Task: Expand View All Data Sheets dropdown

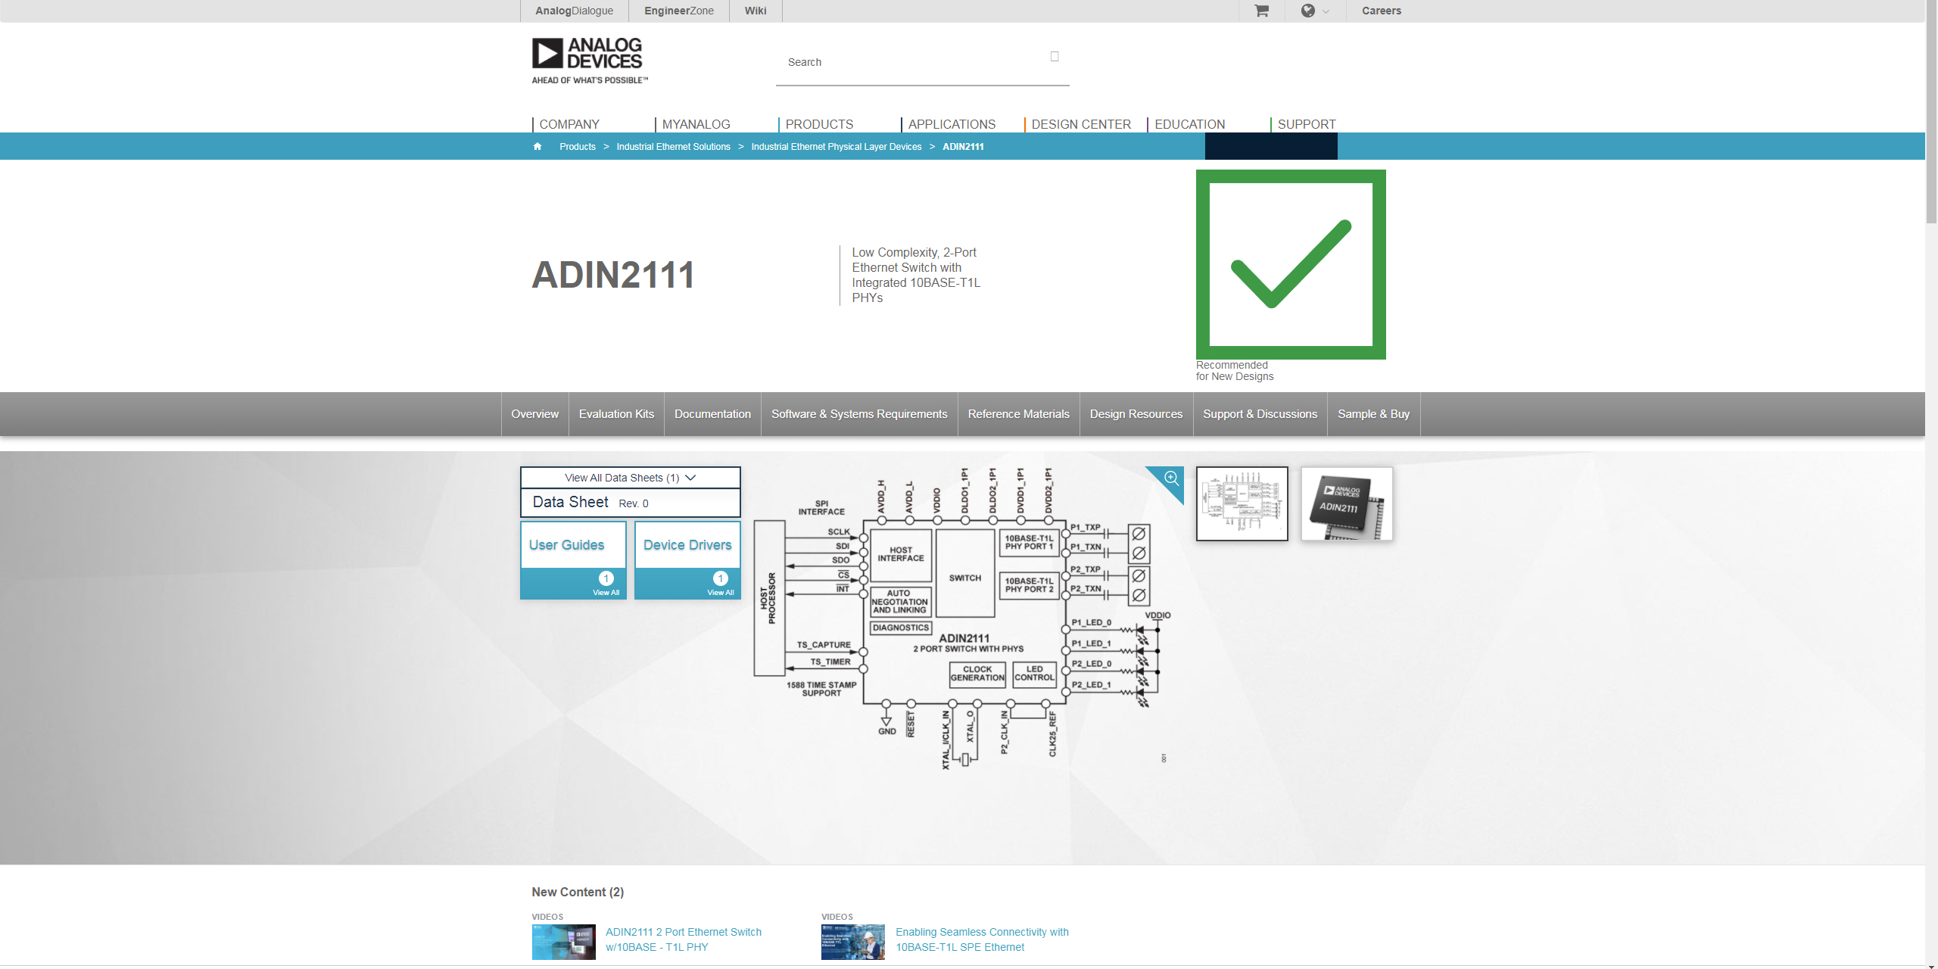Action: pos(630,478)
